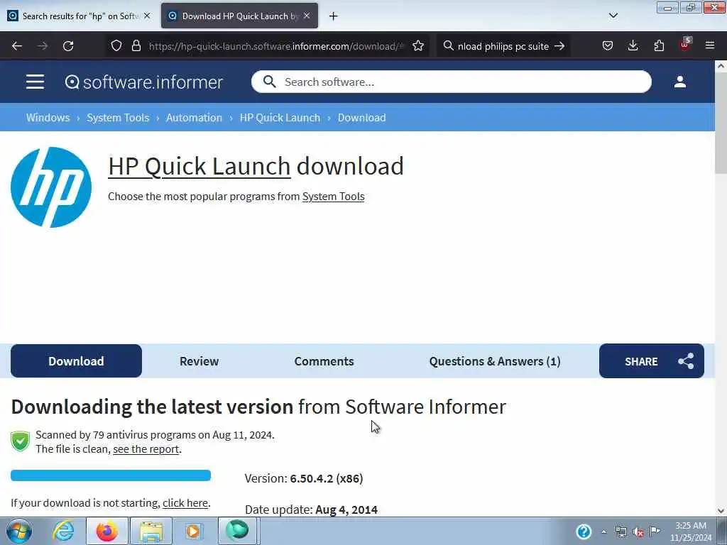The height and width of the screenshot is (545, 727).
Task: Open the "see the report" link
Action: click(x=146, y=449)
